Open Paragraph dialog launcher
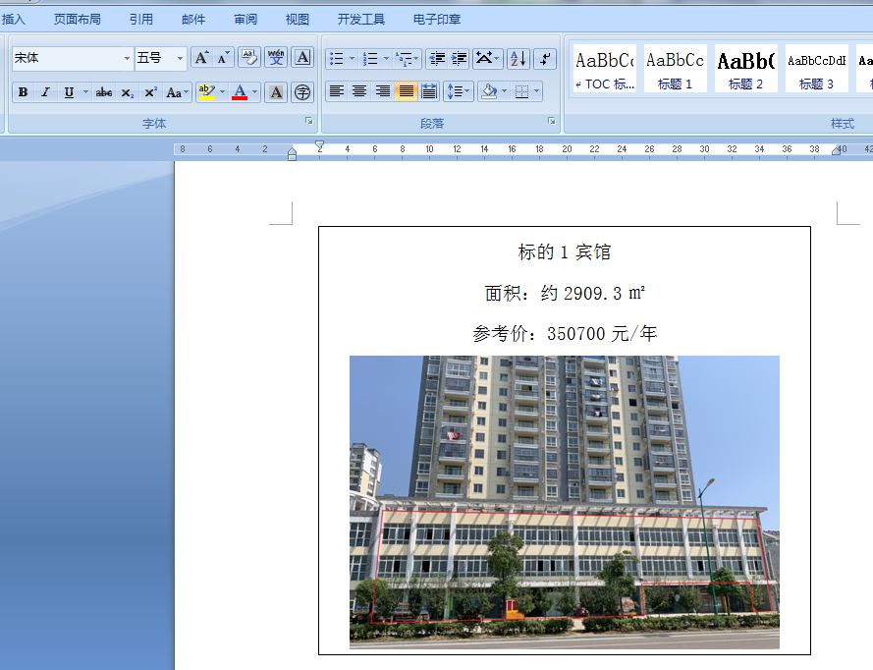This screenshot has width=873, height=670. pyautogui.click(x=551, y=121)
